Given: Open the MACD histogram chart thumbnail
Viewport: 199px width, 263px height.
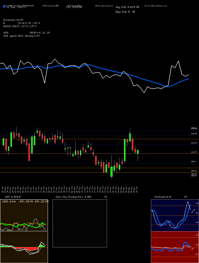Looking at the screenshot, I should pos(24,247).
